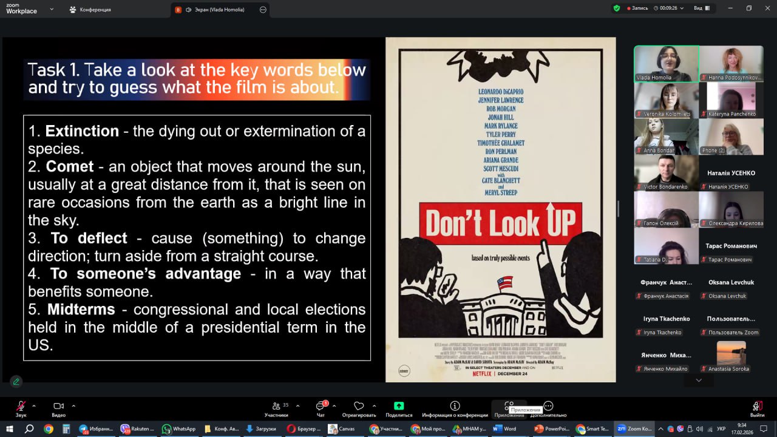This screenshot has height=437, width=777.
Task: Expand the recording timer dropdown
Action: tap(682, 8)
